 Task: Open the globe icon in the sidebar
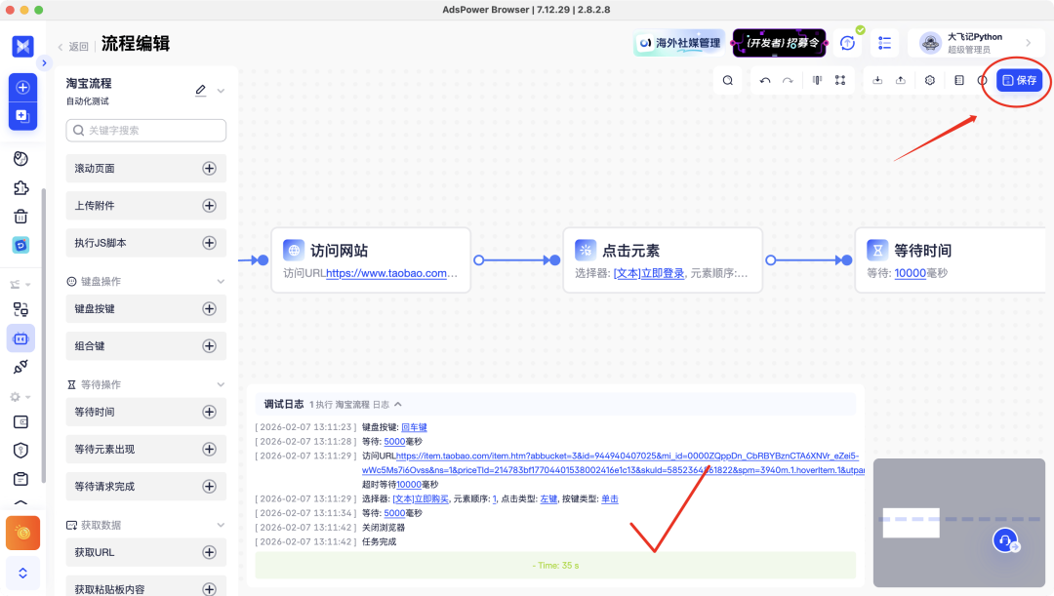(x=20, y=159)
